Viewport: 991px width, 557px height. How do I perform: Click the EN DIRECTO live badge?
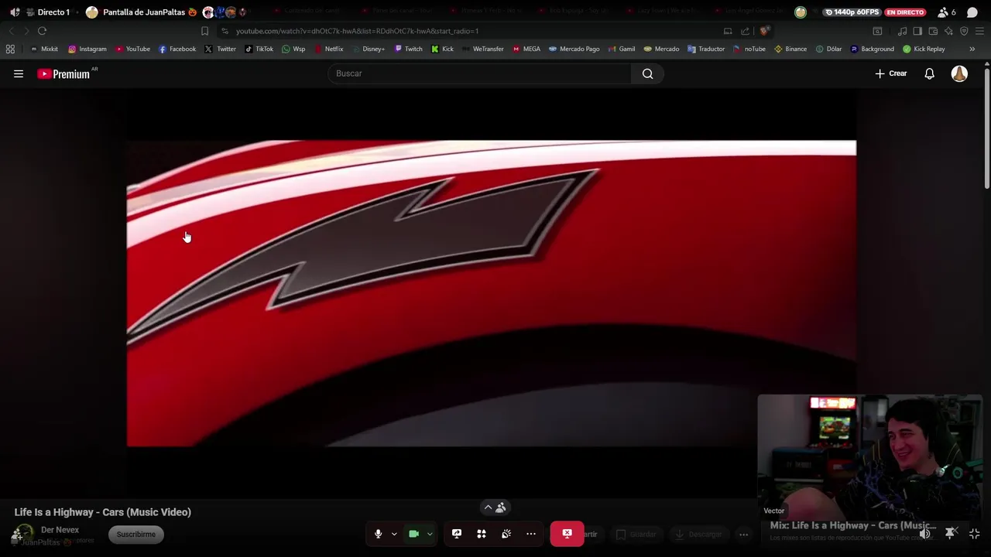(x=907, y=12)
